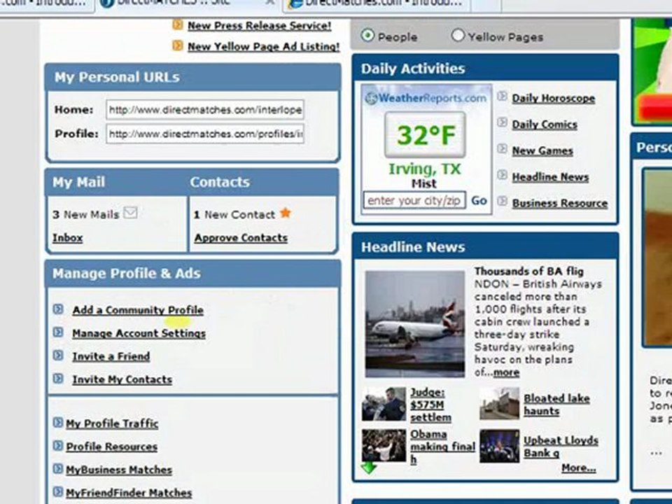Click thumbnail beside Obama making final
Viewport: 672px width, 504px height.
(x=384, y=446)
